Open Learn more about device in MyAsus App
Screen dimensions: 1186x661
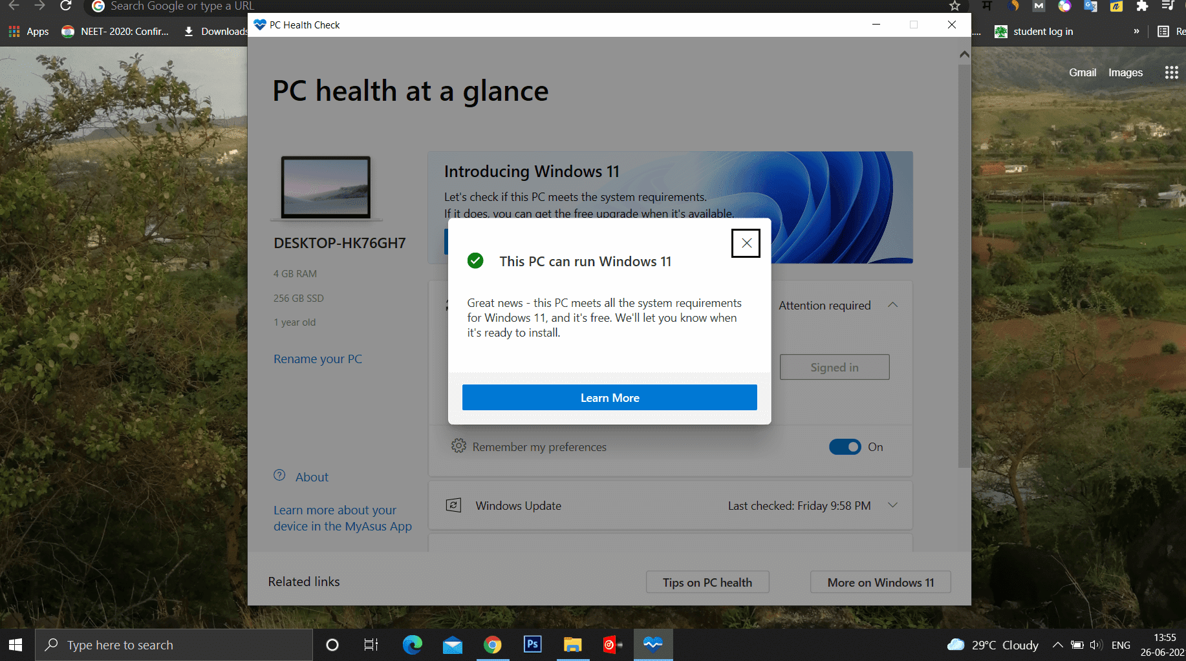click(x=343, y=518)
